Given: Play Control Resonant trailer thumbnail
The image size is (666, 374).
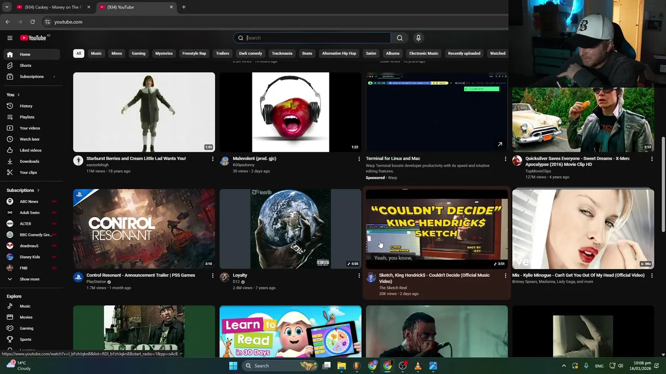Looking at the screenshot, I should (x=144, y=229).
